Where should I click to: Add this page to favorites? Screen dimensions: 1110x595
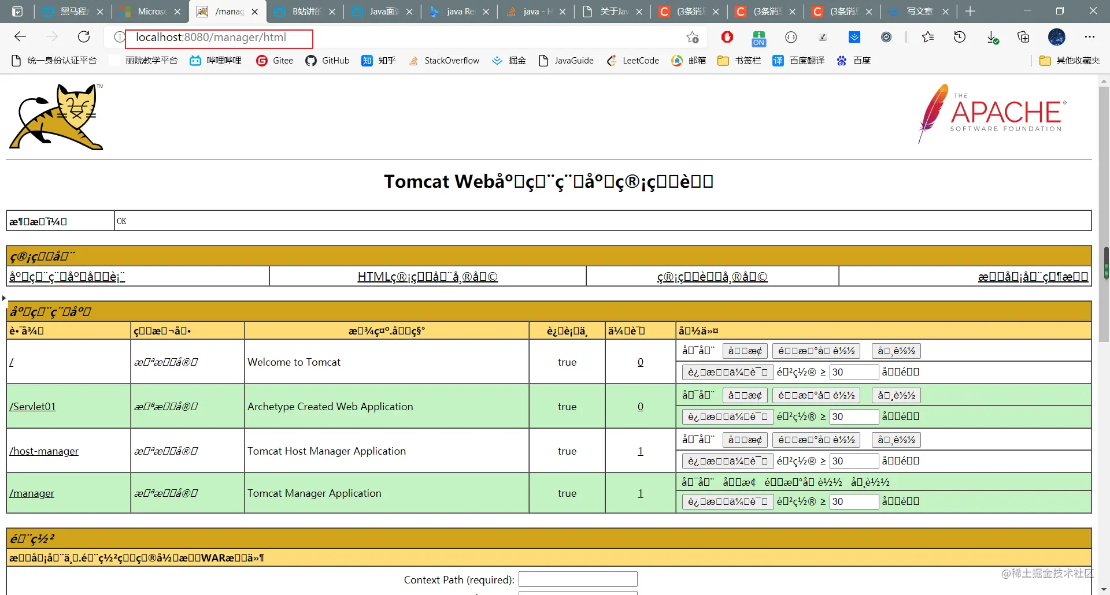[693, 38]
